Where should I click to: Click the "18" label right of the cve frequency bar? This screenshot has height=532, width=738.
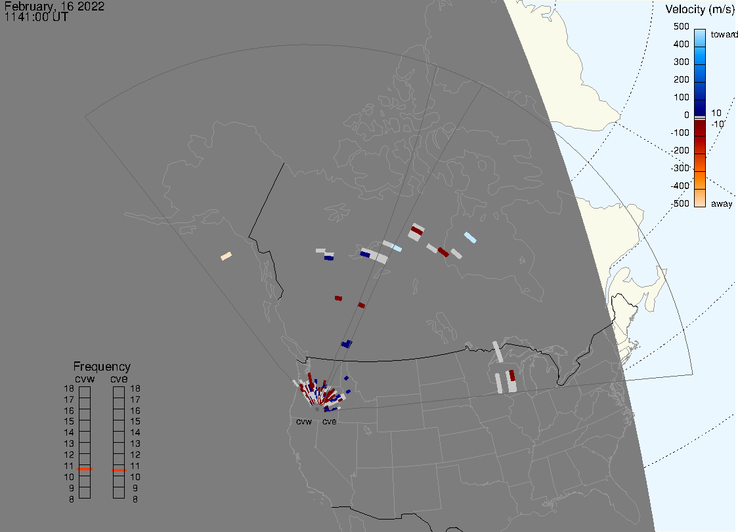click(135, 389)
